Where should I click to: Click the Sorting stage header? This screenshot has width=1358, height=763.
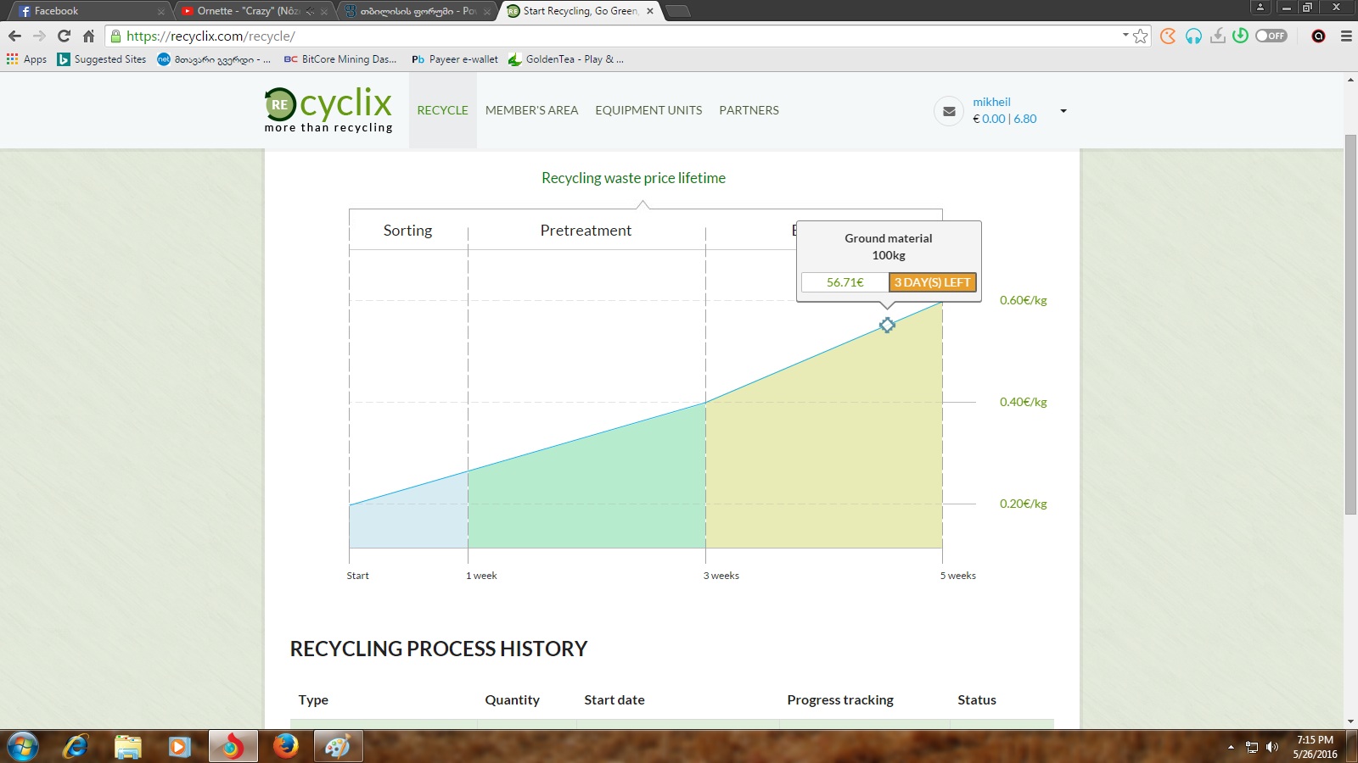(x=407, y=231)
